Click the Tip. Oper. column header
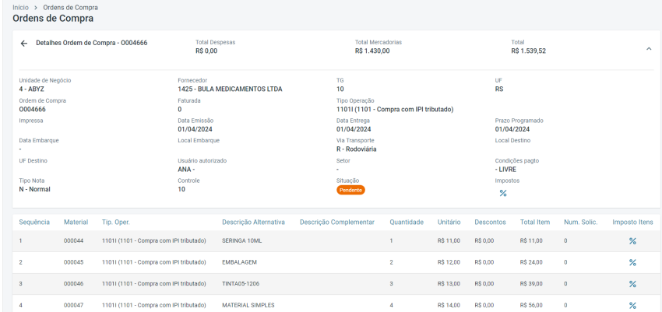Image resolution: width=662 pixels, height=312 pixels. pos(116,223)
